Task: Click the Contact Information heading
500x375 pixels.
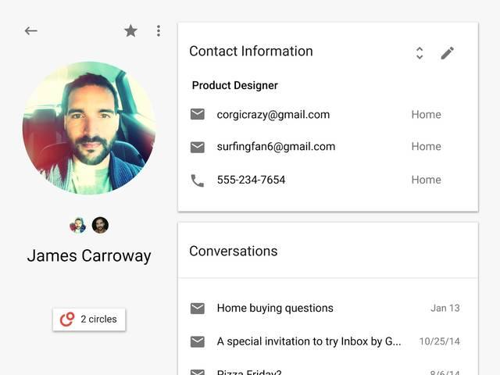Action: point(251,52)
